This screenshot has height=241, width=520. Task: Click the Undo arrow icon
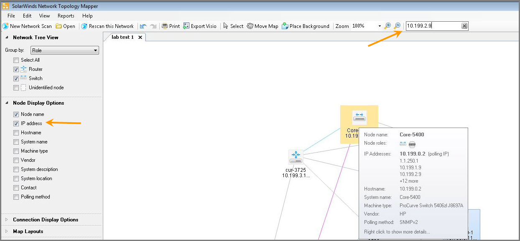[x=143, y=26]
